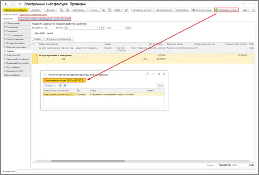Click the scrollbar's right arrow under the table
Screen dimensions: 259x175
coord(252,161)
